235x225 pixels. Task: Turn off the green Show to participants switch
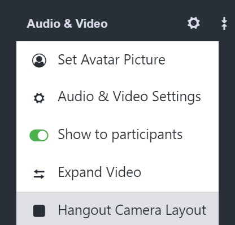point(39,135)
